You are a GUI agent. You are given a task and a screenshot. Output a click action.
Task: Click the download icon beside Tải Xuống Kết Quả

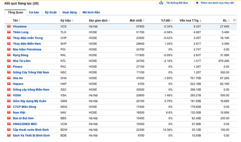click(x=161, y=2)
